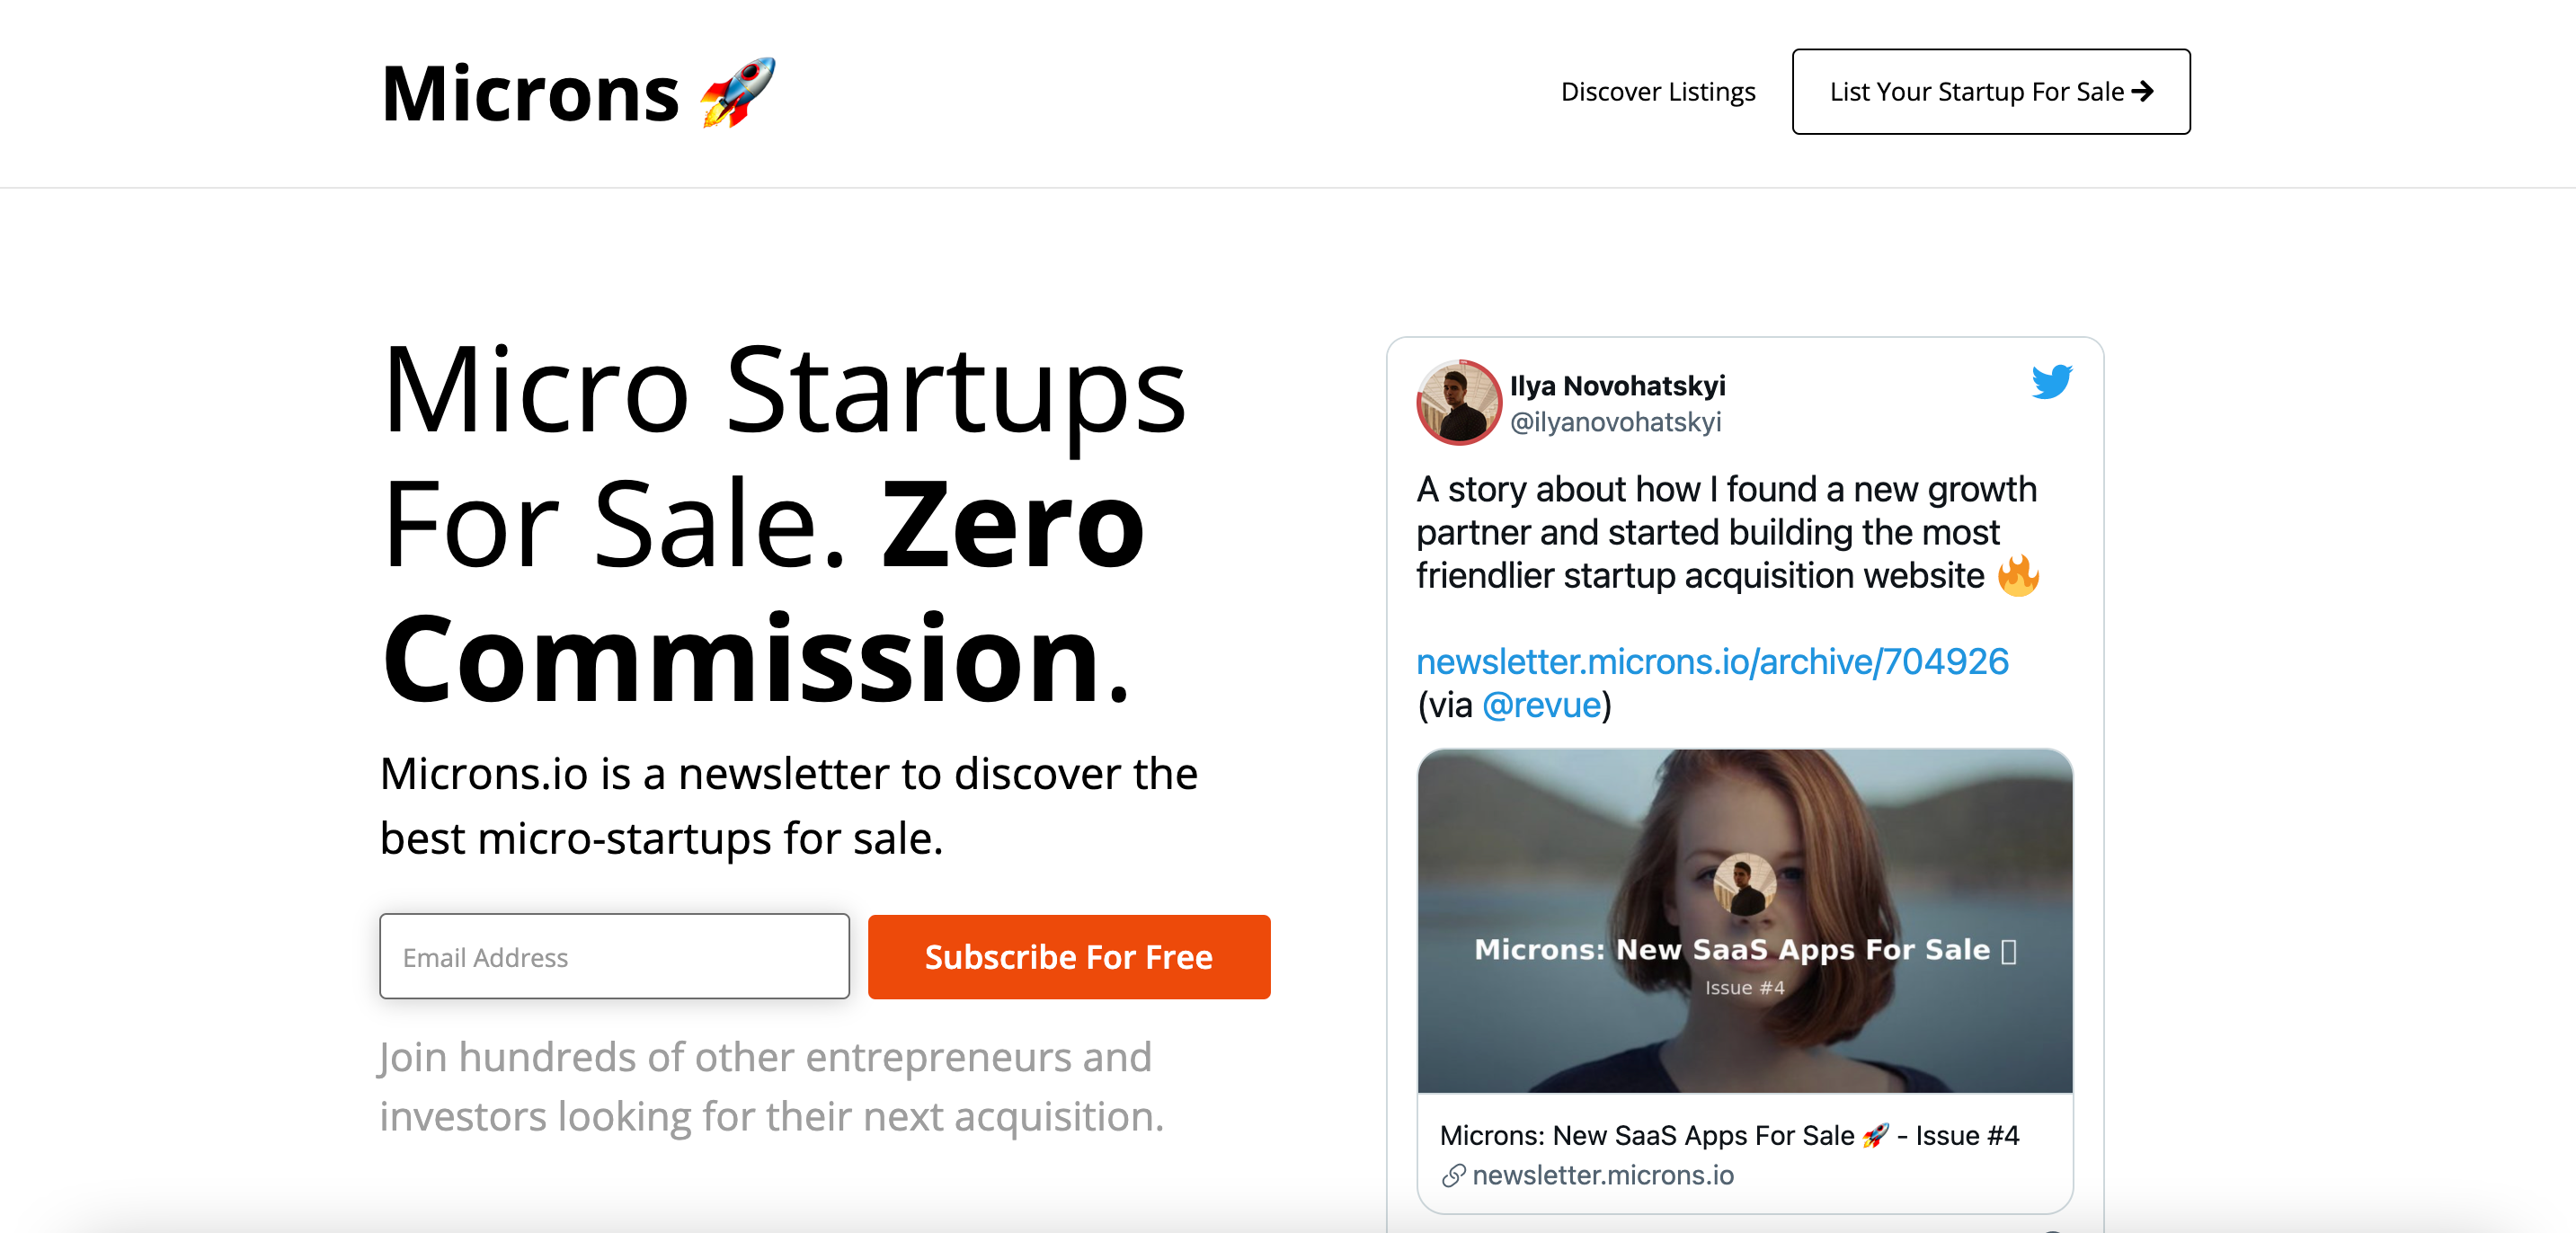
Task: Click the Issue #4 card title text
Action: [x=1646, y=1135]
